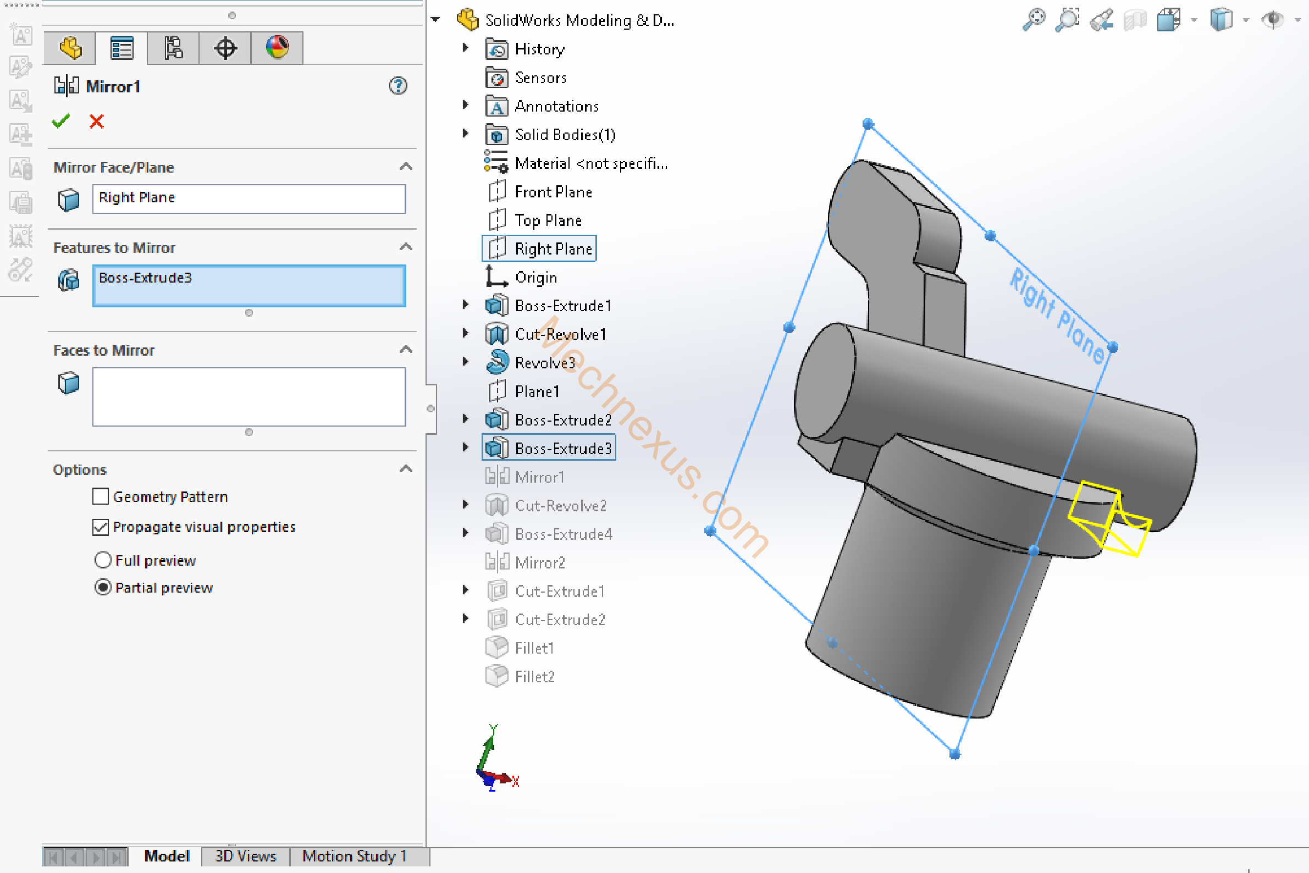This screenshot has width=1309, height=873.
Task: Open the FeatureManager design tree tab
Action: (x=71, y=48)
